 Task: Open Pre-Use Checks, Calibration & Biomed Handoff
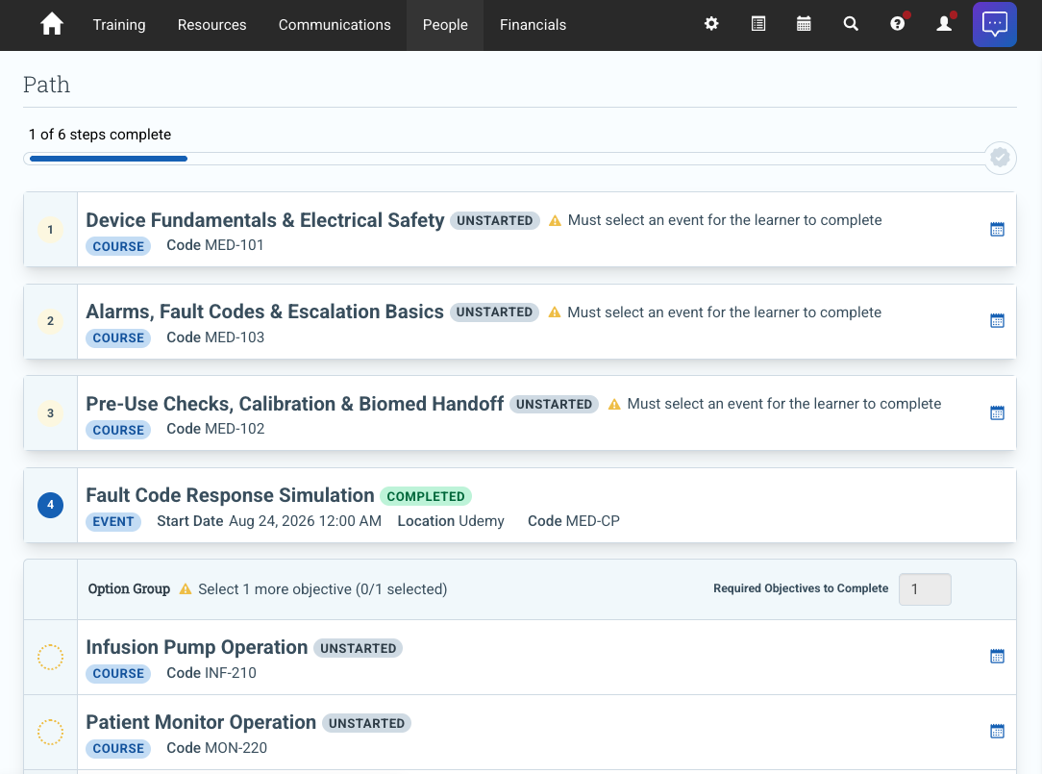tap(294, 404)
